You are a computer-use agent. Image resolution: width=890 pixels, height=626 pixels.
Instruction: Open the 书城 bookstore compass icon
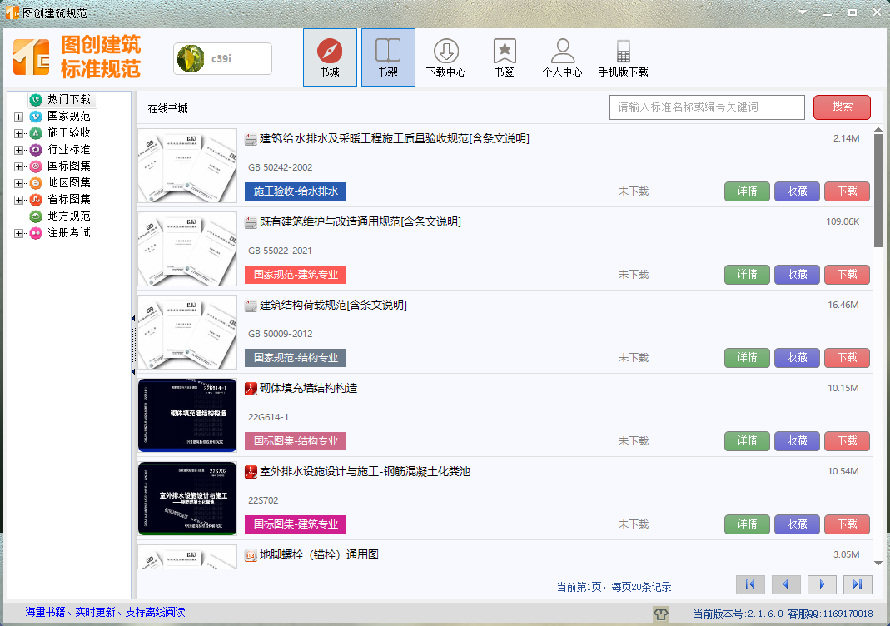click(x=330, y=52)
